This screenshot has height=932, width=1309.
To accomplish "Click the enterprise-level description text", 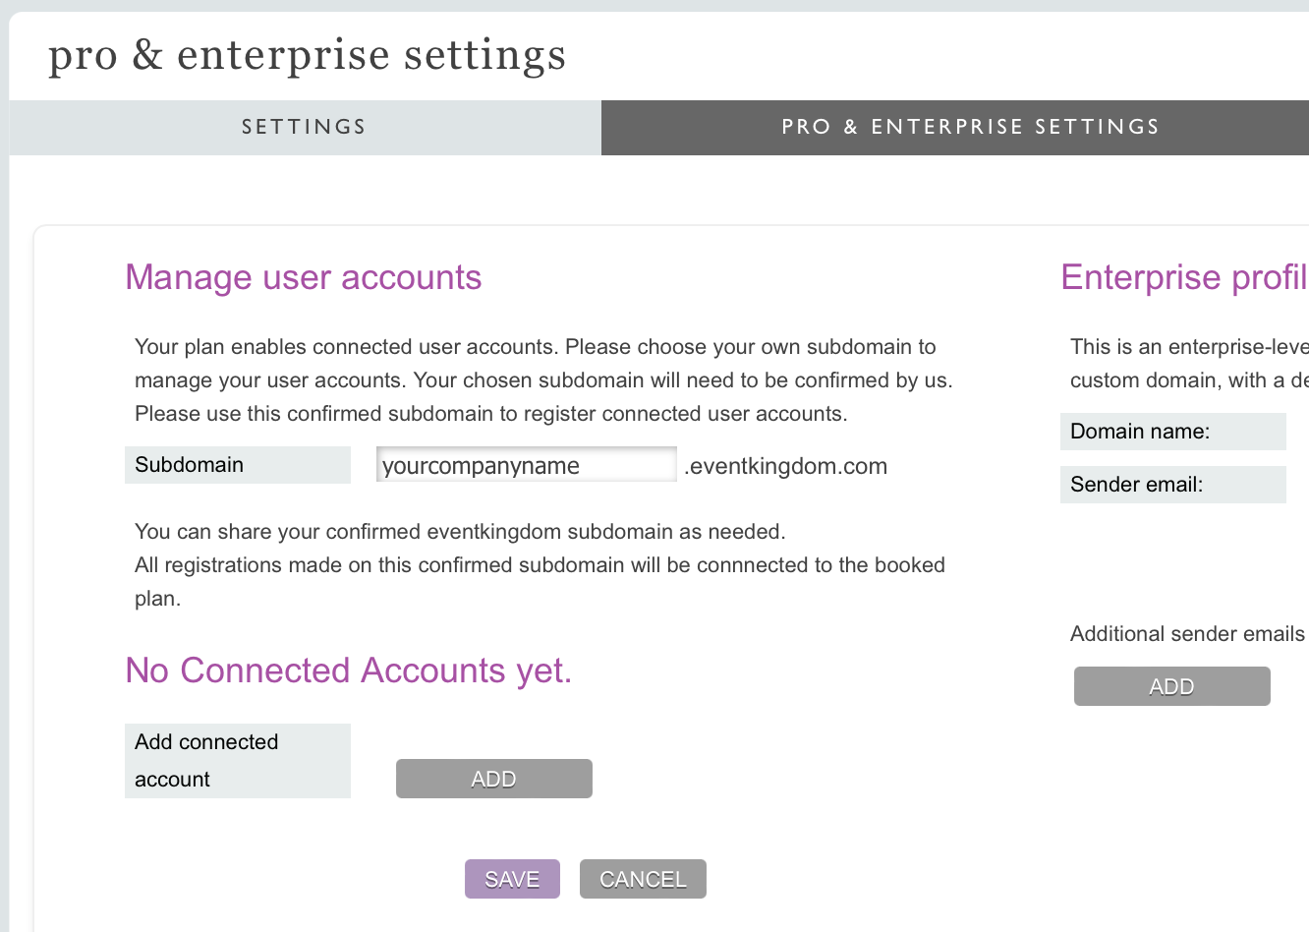I will coord(1187,364).
